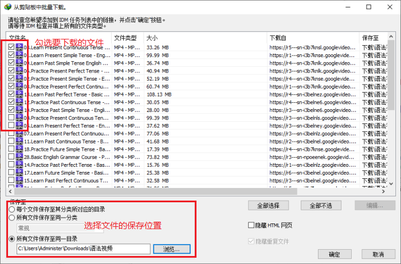Click MP4 icon of Practice Present Perfect Tense row
Viewport: 401px width, 264px height.
pos(19,71)
